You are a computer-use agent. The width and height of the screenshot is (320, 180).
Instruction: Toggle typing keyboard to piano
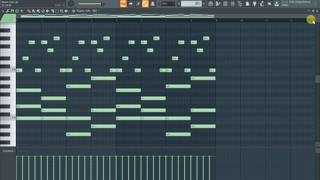pos(123,3)
